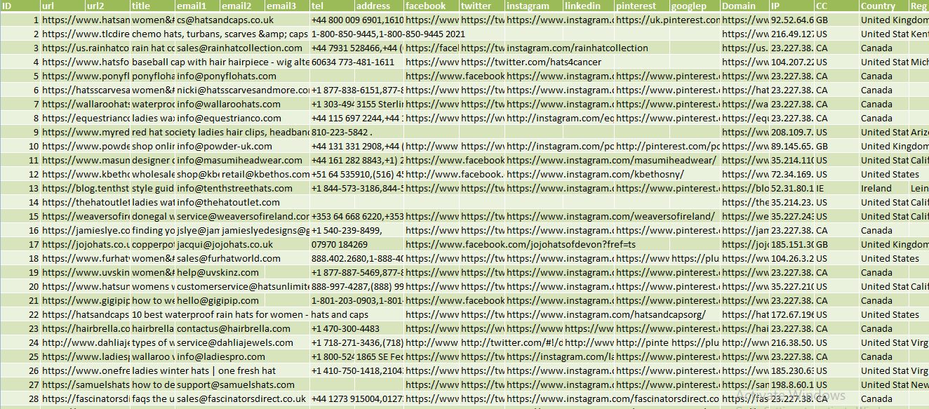
Task: Click instagram.com/hatsandcapsorg/ cell
Action: tap(606, 314)
